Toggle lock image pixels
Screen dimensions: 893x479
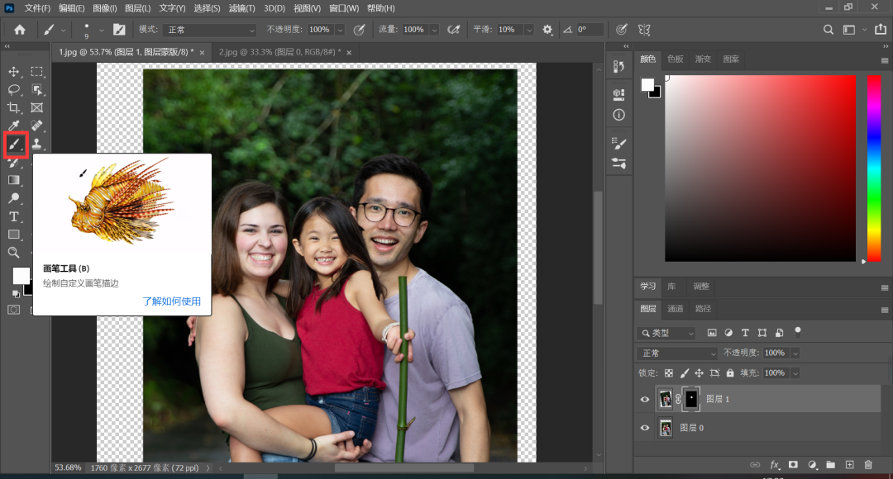tap(684, 373)
